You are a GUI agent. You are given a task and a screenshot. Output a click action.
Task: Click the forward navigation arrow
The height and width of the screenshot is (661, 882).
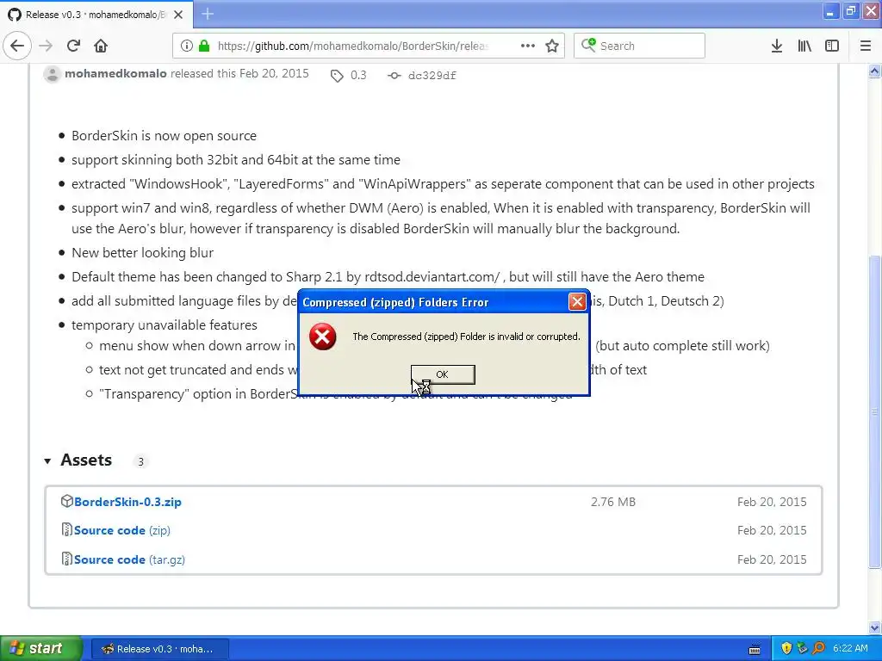(47, 46)
